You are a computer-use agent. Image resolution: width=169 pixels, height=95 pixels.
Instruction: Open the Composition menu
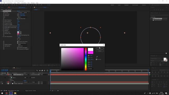point(10,3)
